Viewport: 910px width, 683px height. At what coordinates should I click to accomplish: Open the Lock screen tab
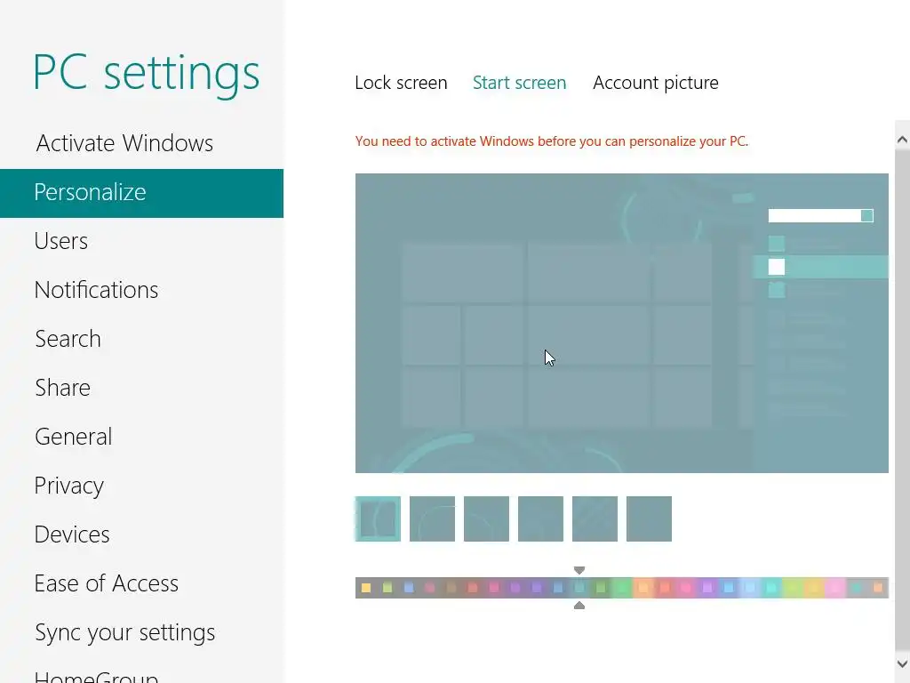(401, 83)
